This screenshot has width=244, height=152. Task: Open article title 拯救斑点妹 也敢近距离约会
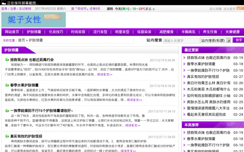(32, 60)
